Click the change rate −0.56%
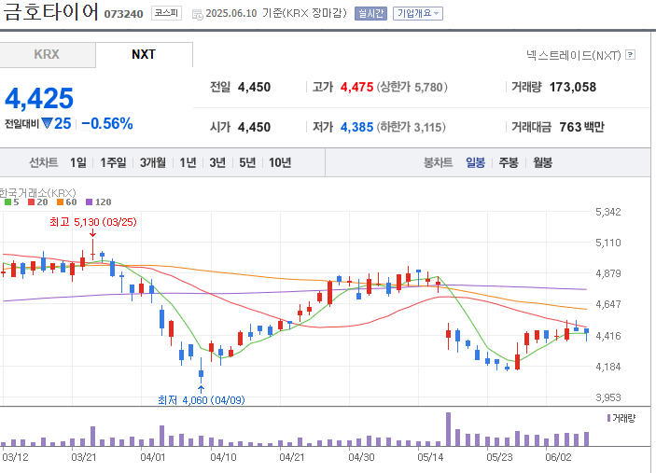Viewport: 656px width, 473px height. tap(107, 124)
